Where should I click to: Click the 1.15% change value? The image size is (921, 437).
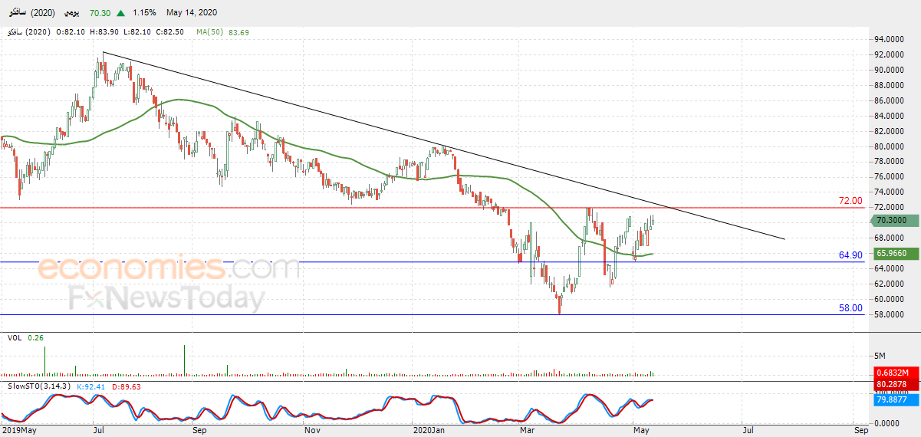(x=144, y=13)
